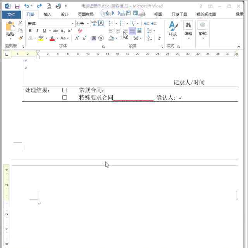The width and height of the screenshot is (248, 248).
Task: Increase paragraph indent
Action: click(154, 24)
